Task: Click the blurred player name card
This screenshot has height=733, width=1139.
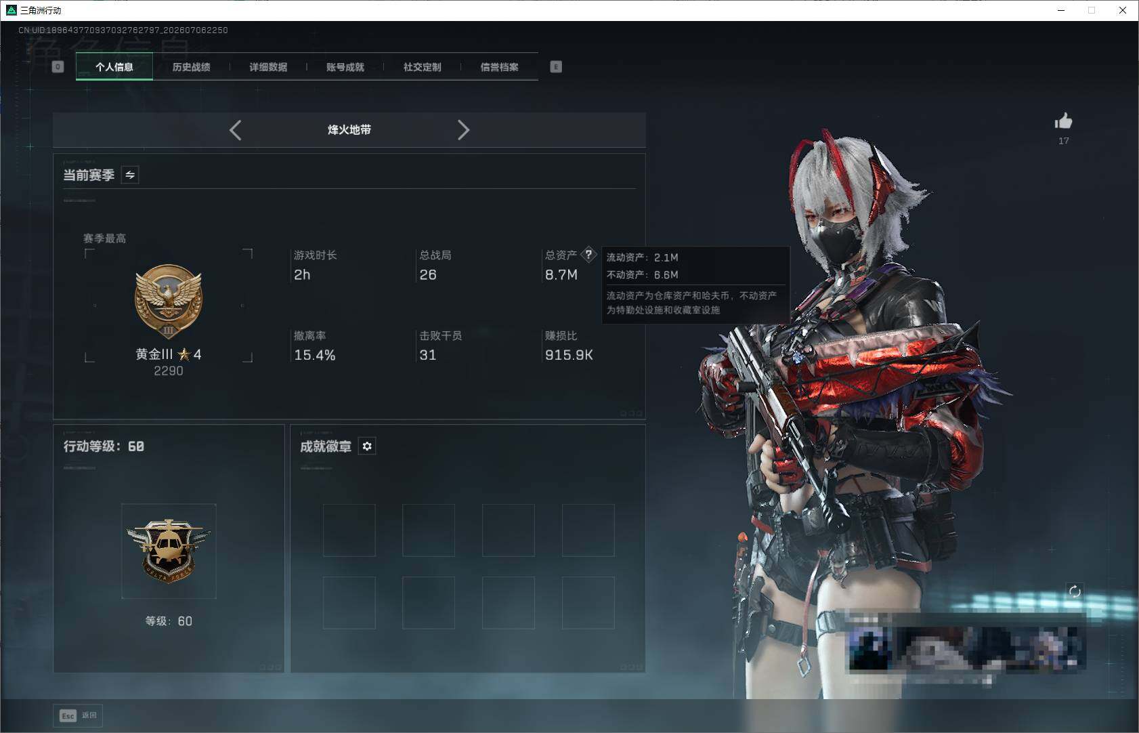Action: [x=965, y=647]
